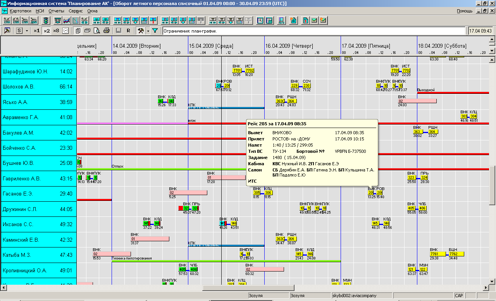The width and height of the screenshot is (496, 301).
Task: Click the crossed hammers settings icon
Action: point(141,31)
